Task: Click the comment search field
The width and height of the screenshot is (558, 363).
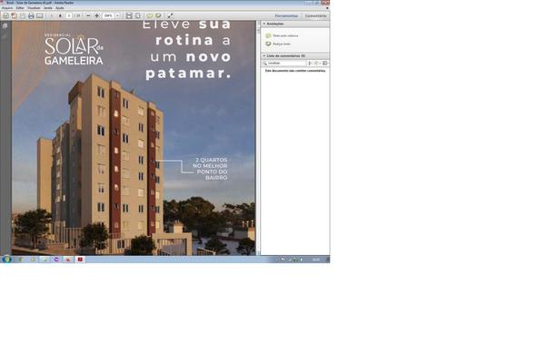Action: click(284, 64)
